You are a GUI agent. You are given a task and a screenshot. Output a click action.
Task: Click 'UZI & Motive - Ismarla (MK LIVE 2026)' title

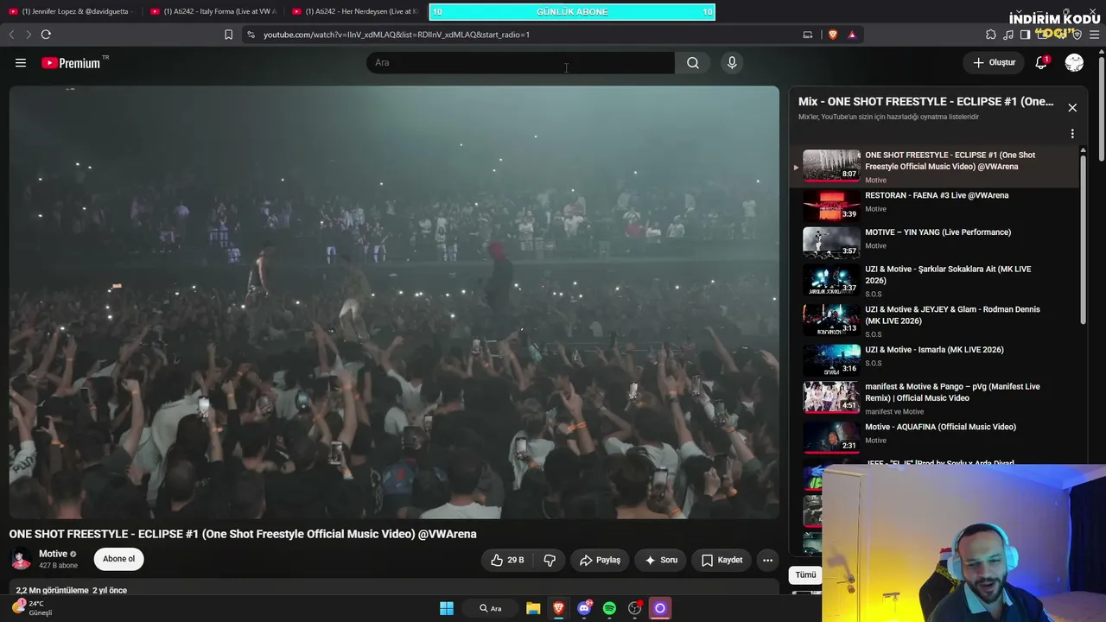tap(934, 350)
